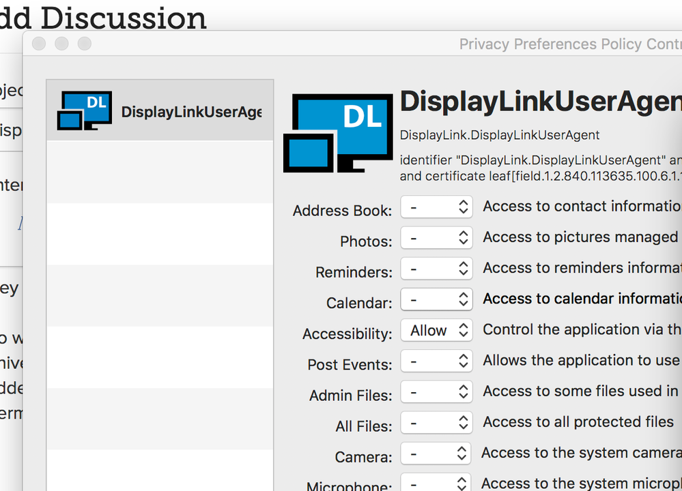Open the Admin Files permission dropdown
The height and width of the screenshot is (491, 682).
pyautogui.click(x=436, y=392)
